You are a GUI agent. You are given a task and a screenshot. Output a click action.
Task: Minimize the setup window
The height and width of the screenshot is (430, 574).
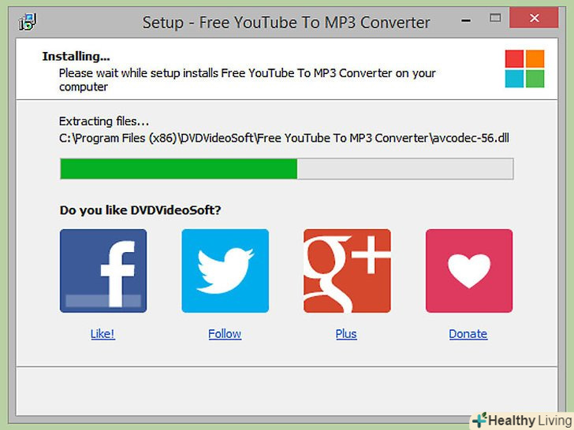466,20
